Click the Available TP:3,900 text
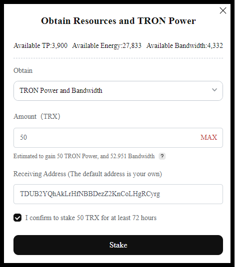The image size is (235, 267). click(40, 45)
